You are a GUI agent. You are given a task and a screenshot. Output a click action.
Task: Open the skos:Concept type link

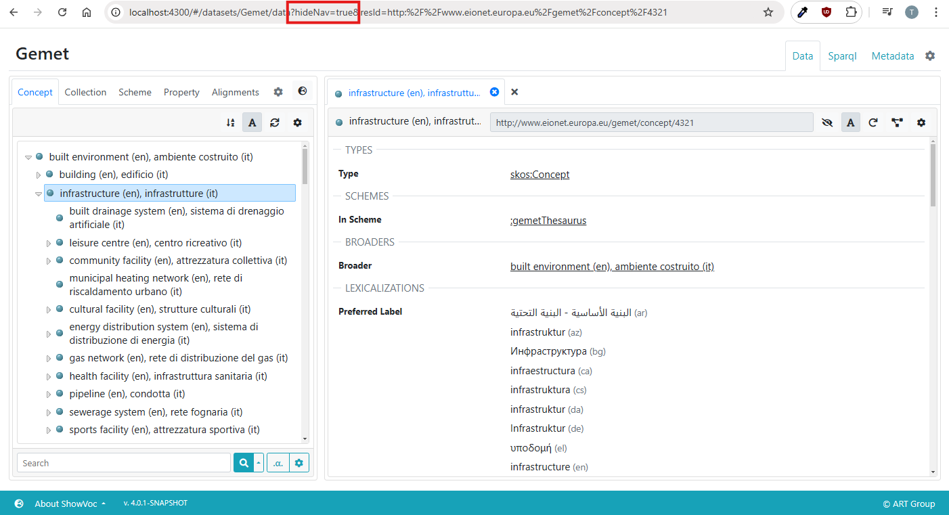539,175
